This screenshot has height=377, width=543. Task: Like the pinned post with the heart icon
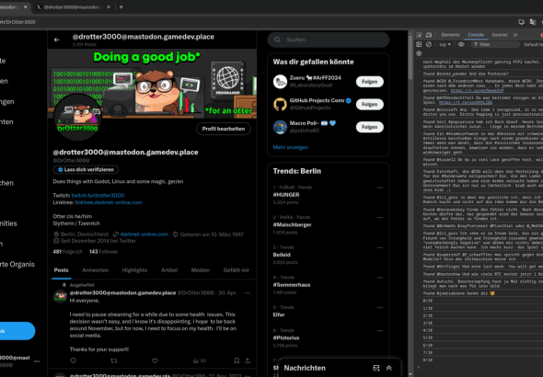pos(155,360)
